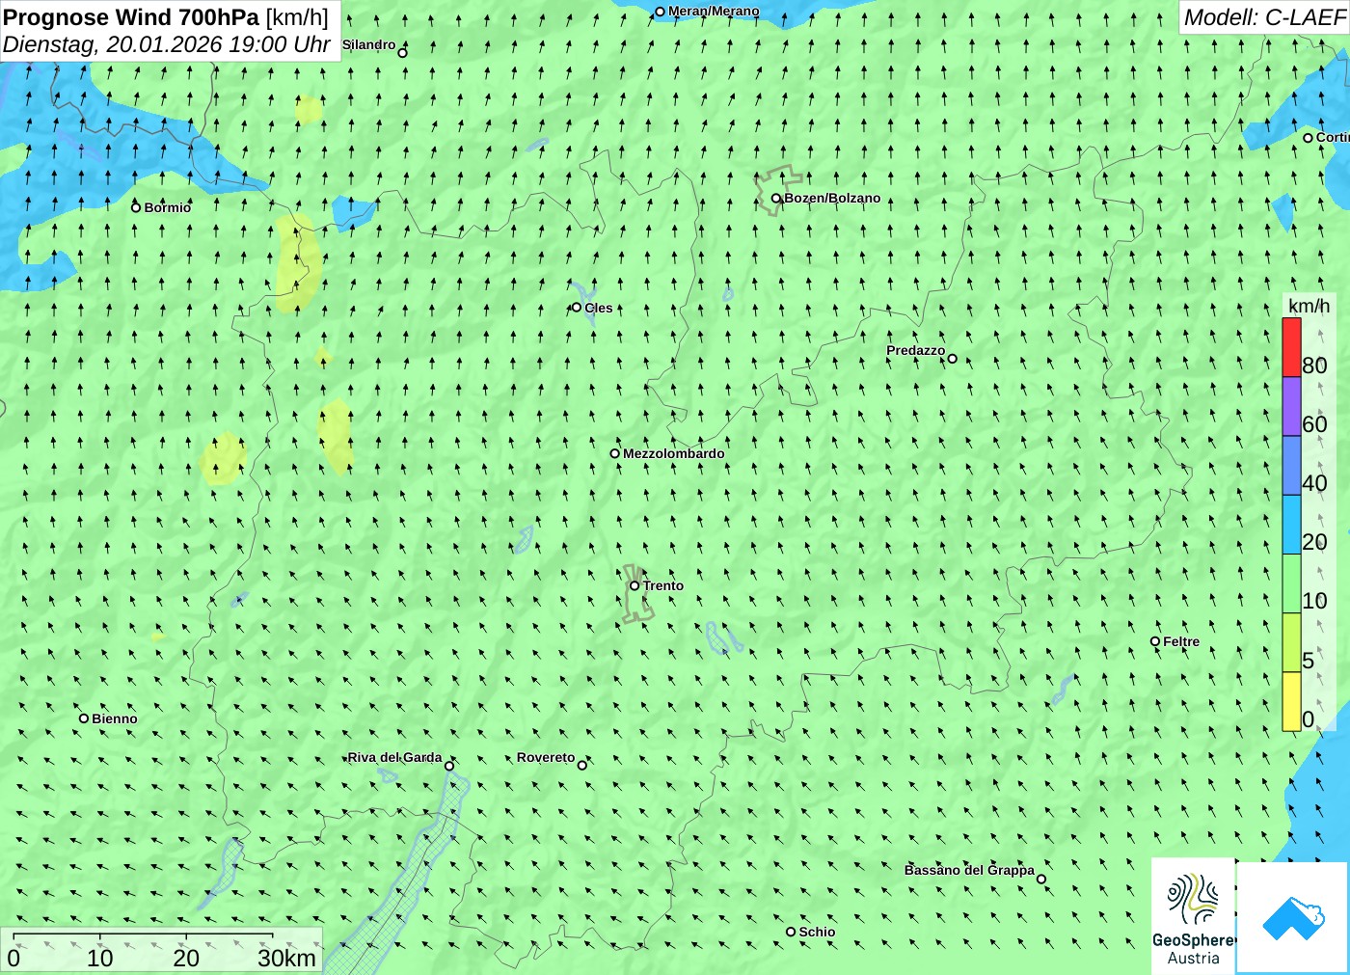Click the "Modell: C-LAEF" label
This screenshot has height=975, width=1350.
(1264, 17)
